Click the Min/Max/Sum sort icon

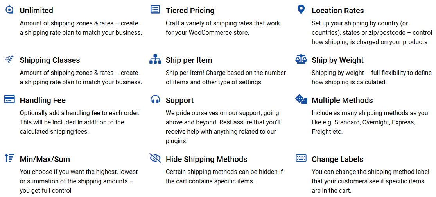pyautogui.click(x=9, y=158)
